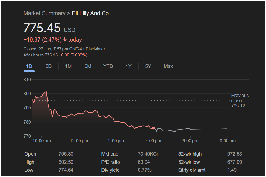Image resolution: width=266 pixels, height=177 pixels.
Task: Switch to the 5D chart tab
Action: point(48,66)
